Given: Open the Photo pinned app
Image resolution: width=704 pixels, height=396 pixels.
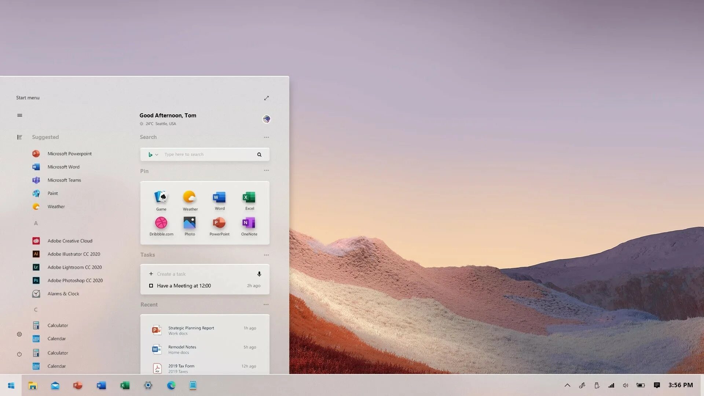Looking at the screenshot, I should pos(190,223).
